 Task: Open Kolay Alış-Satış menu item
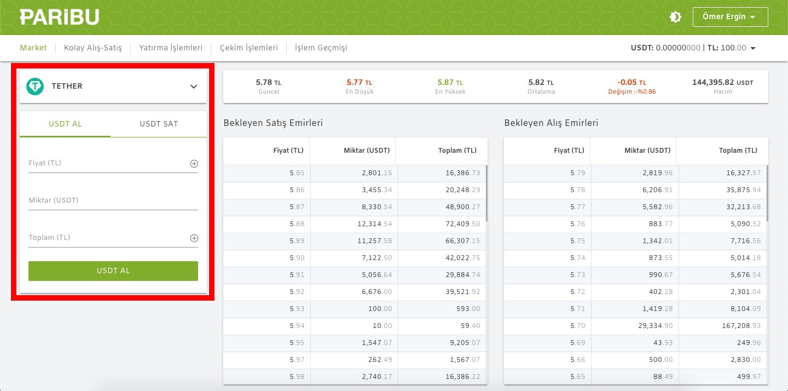(x=93, y=48)
